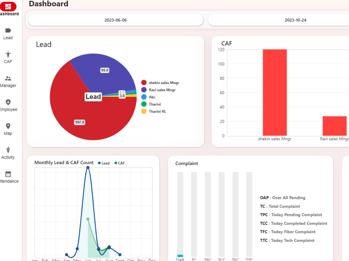Click the teal OAP bar in the Complaint chart
This screenshot has height=261, width=349.
point(180,255)
